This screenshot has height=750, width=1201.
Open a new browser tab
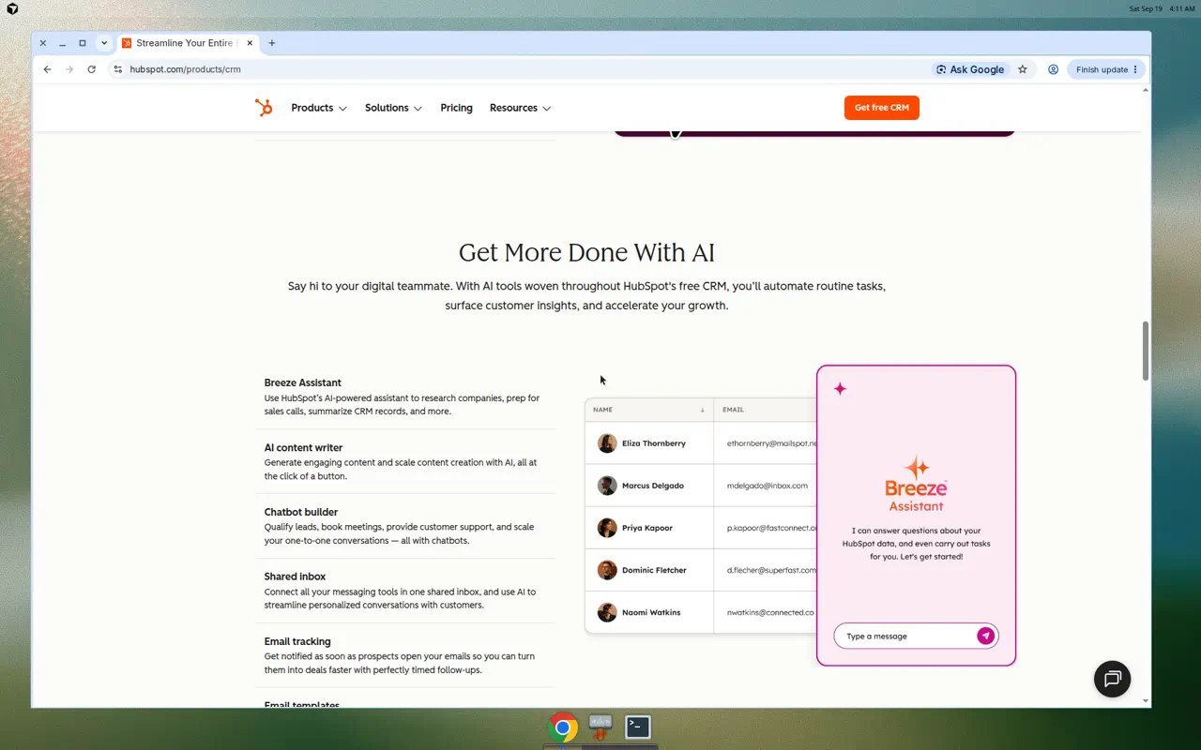click(272, 43)
